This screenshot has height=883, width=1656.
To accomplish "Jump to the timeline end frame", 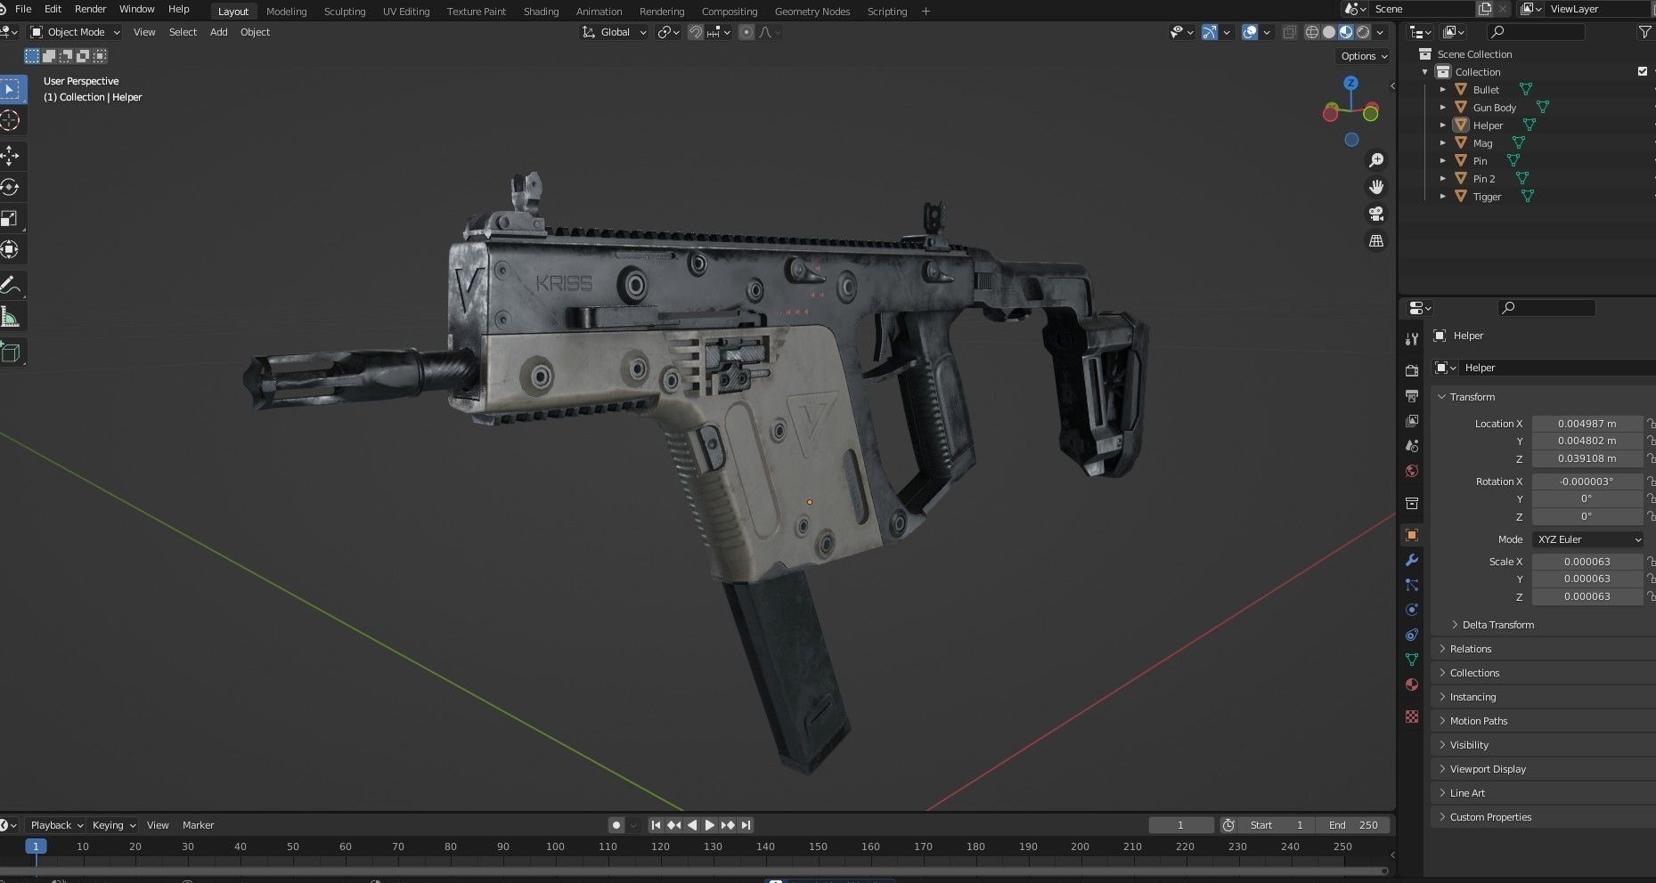I will coord(746,825).
